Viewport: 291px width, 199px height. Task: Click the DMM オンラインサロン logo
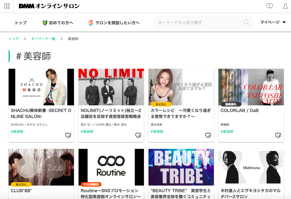click(x=49, y=6)
